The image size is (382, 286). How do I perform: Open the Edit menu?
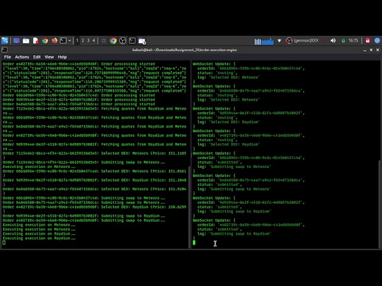[x=37, y=57]
